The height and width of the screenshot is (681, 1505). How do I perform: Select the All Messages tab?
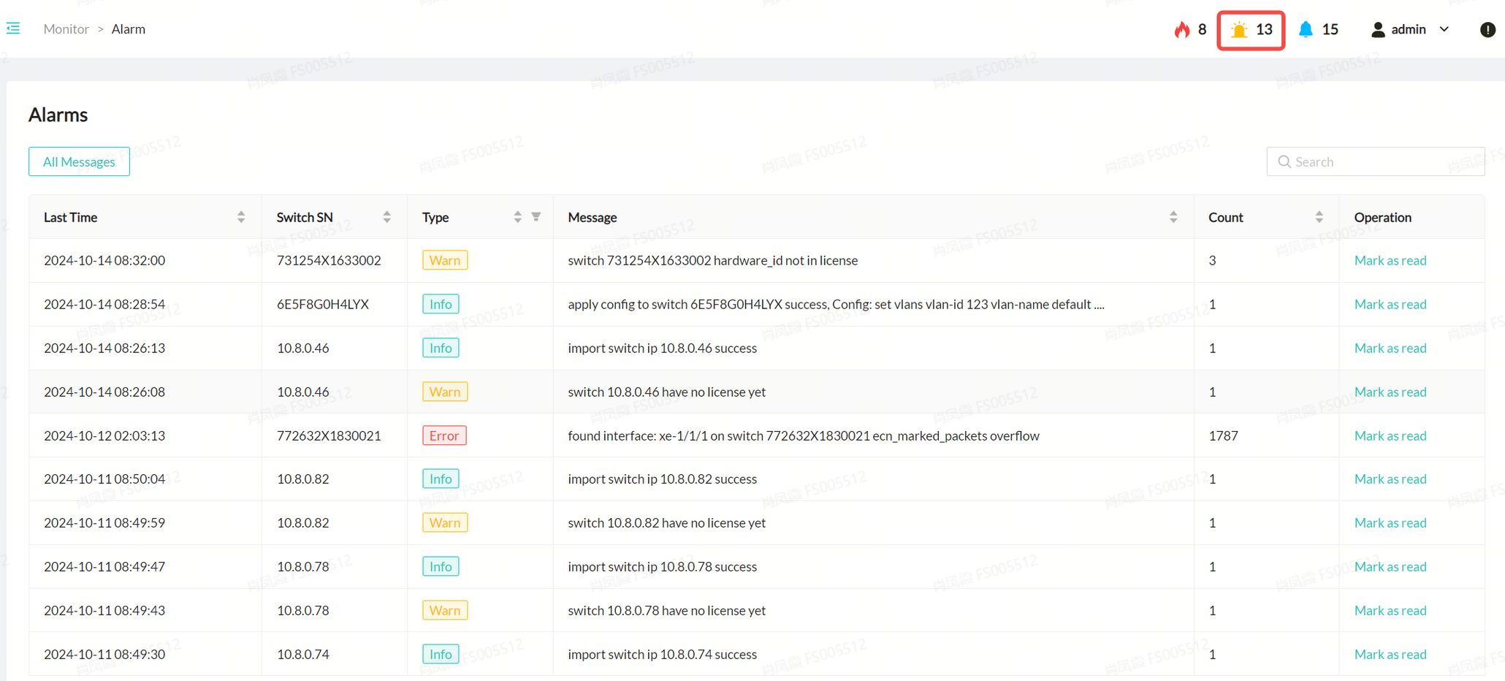point(79,161)
